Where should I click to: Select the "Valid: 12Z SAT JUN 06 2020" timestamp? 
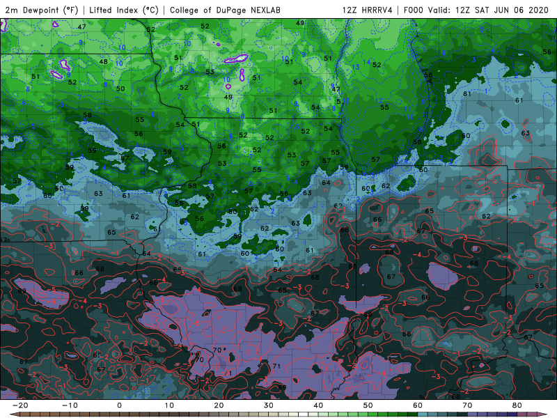tap(488, 10)
